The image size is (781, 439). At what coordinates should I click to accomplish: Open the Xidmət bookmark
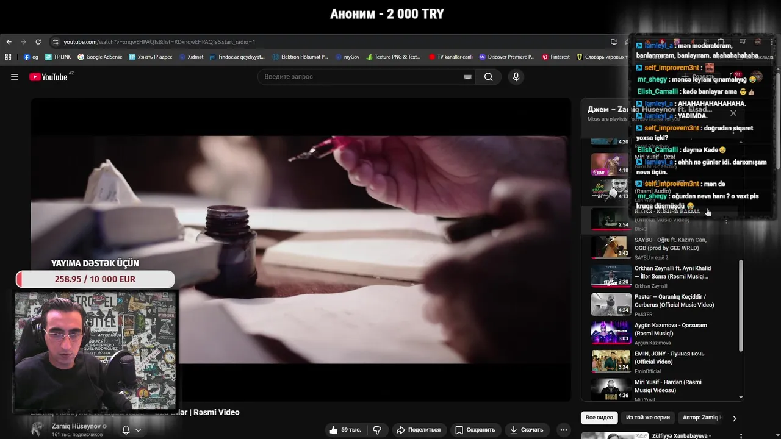pos(192,57)
